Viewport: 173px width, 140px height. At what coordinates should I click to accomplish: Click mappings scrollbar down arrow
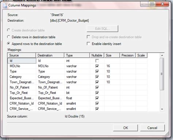162,109
